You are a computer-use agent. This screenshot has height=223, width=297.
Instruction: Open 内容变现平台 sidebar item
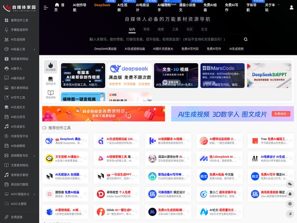[x=19, y=136]
